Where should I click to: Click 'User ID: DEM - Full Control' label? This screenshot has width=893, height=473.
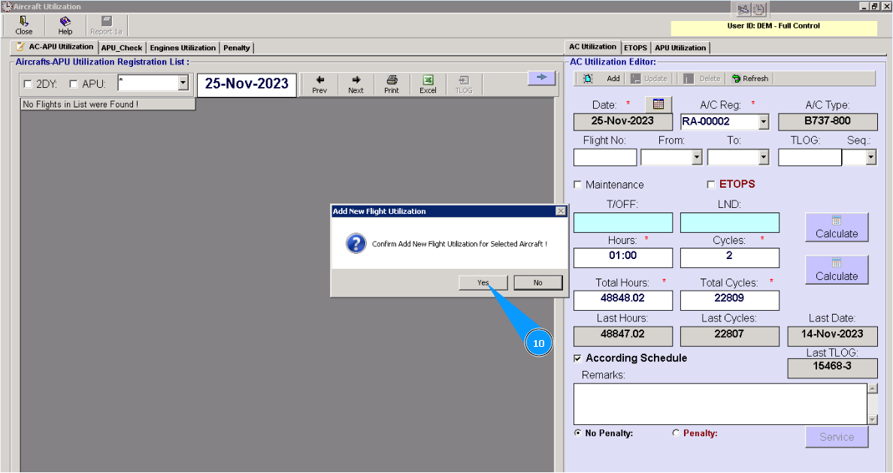click(773, 26)
